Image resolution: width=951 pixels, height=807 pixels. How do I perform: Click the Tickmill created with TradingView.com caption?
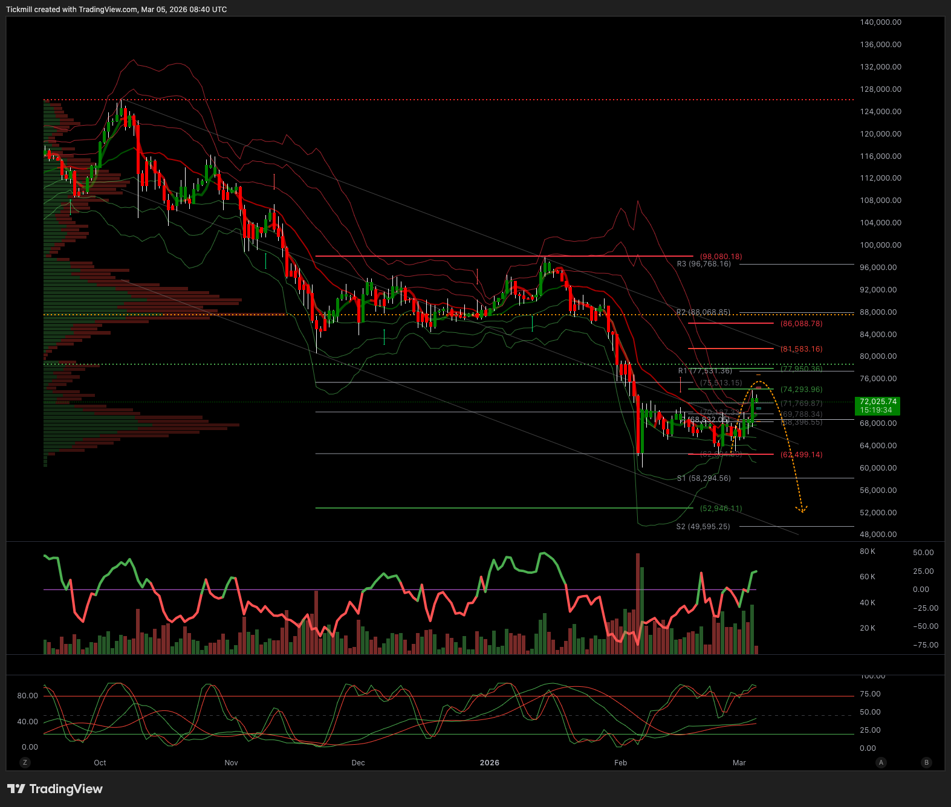[117, 10]
